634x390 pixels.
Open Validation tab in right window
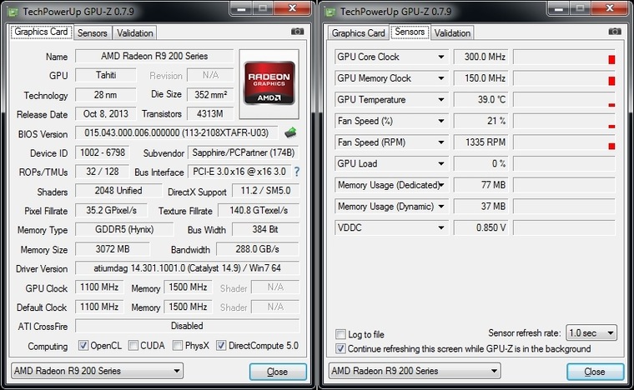click(x=452, y=33)
